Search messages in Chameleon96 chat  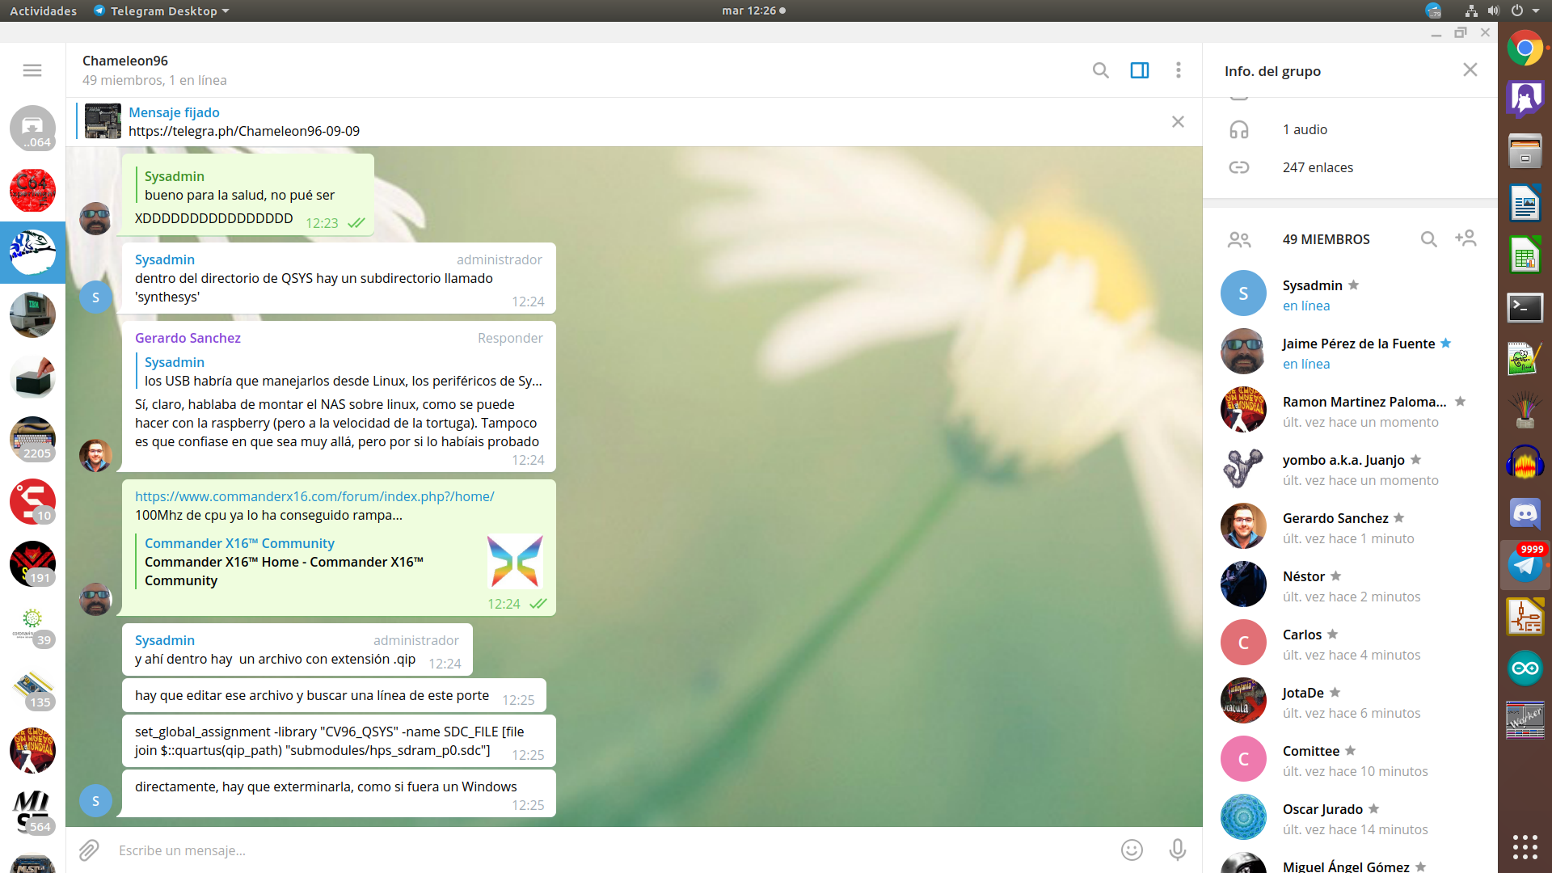(x=1100, y=70)
